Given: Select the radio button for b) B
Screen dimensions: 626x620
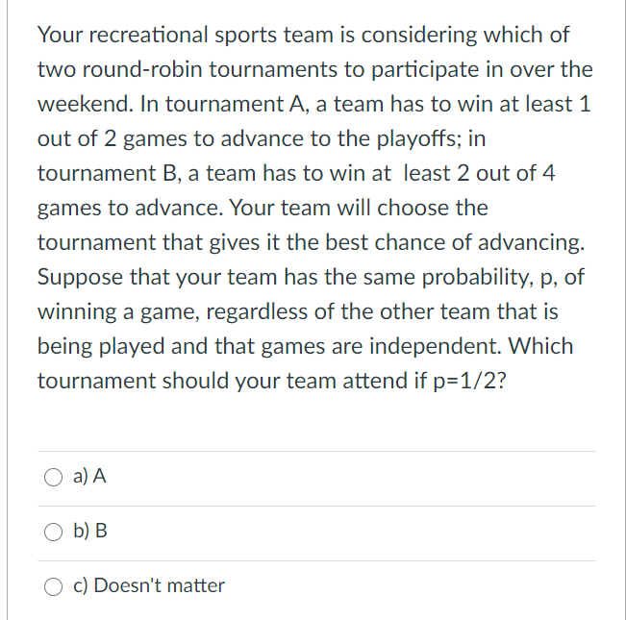Looking at the screenshot, I should click(x=53, y=532).
